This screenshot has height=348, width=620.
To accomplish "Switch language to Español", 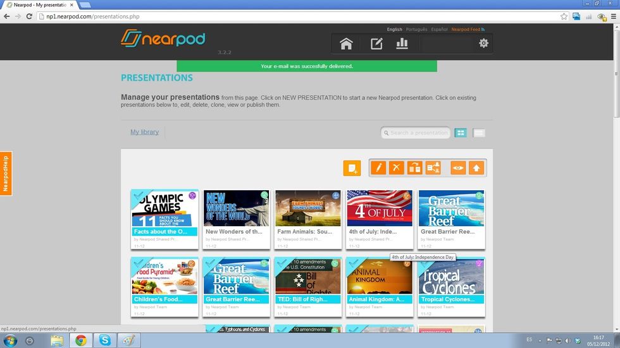I will coord(439,29).
